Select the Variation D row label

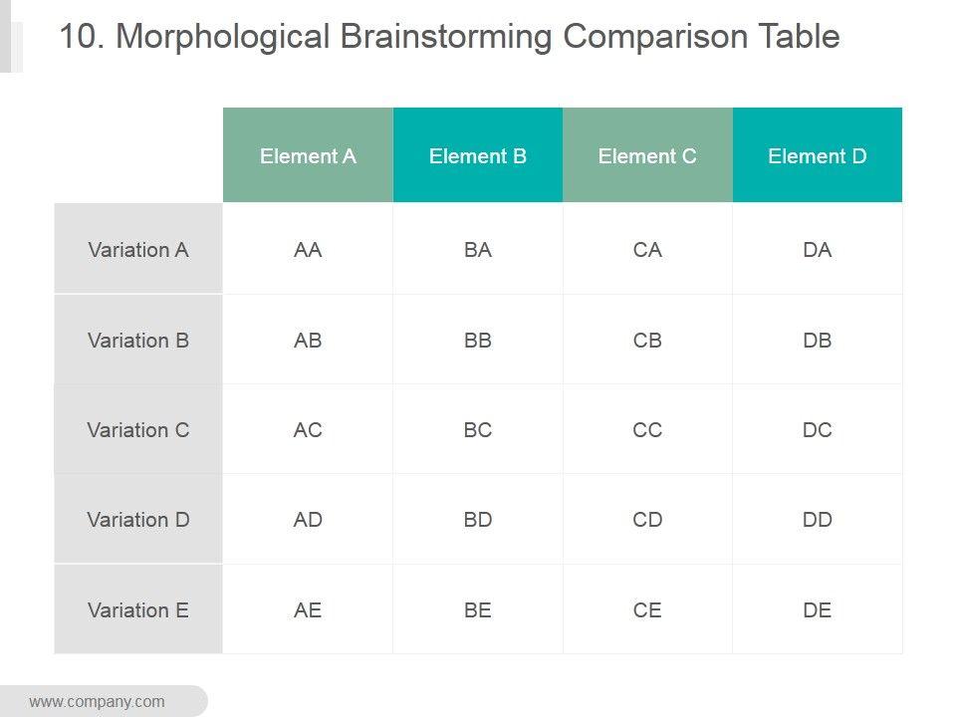pyautogui.click(x=138, y=520)
